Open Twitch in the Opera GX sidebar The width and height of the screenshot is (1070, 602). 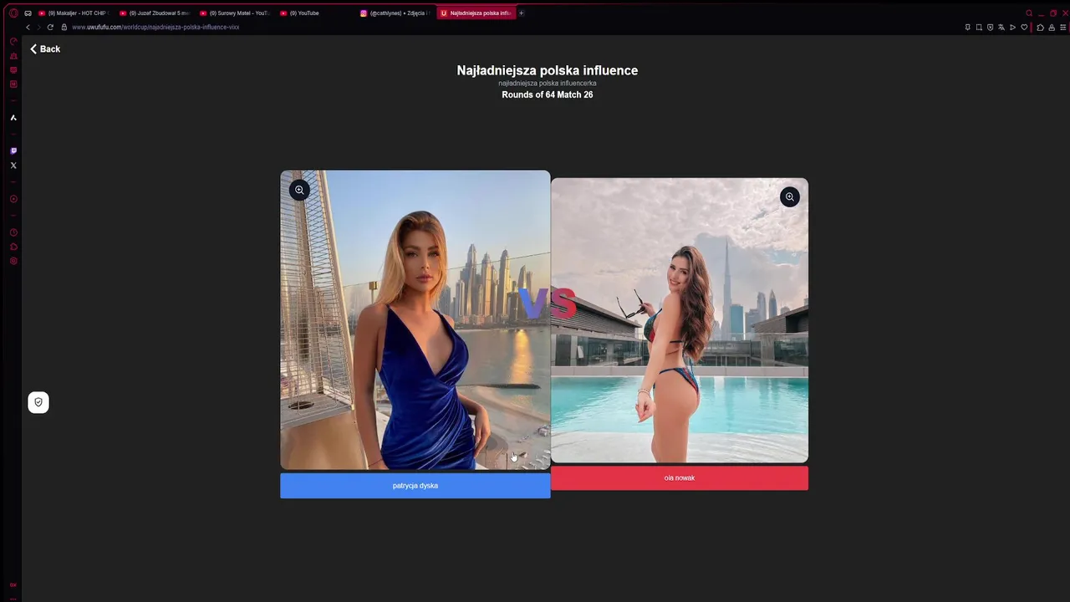point(13,151)
